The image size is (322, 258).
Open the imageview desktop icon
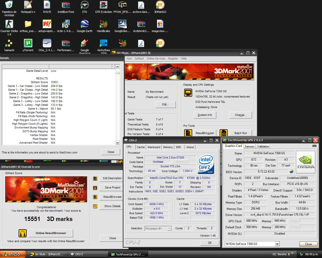pyautogui.click(x=160, y=26)
